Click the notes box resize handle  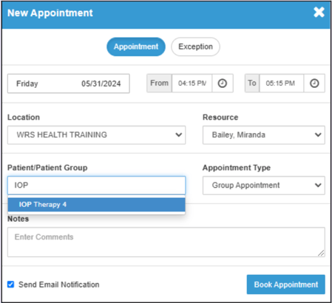[321, 253]
